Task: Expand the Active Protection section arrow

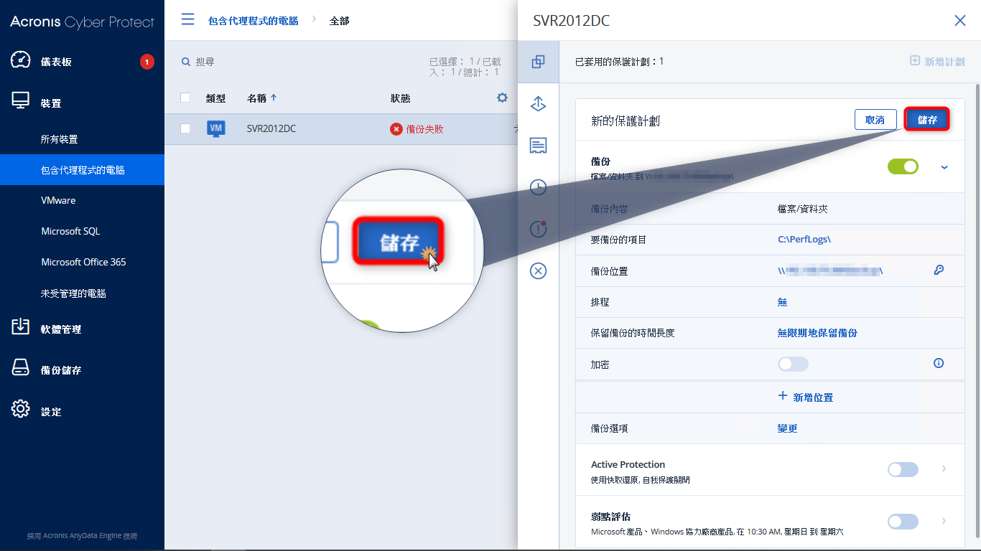Action: [944, 469]
